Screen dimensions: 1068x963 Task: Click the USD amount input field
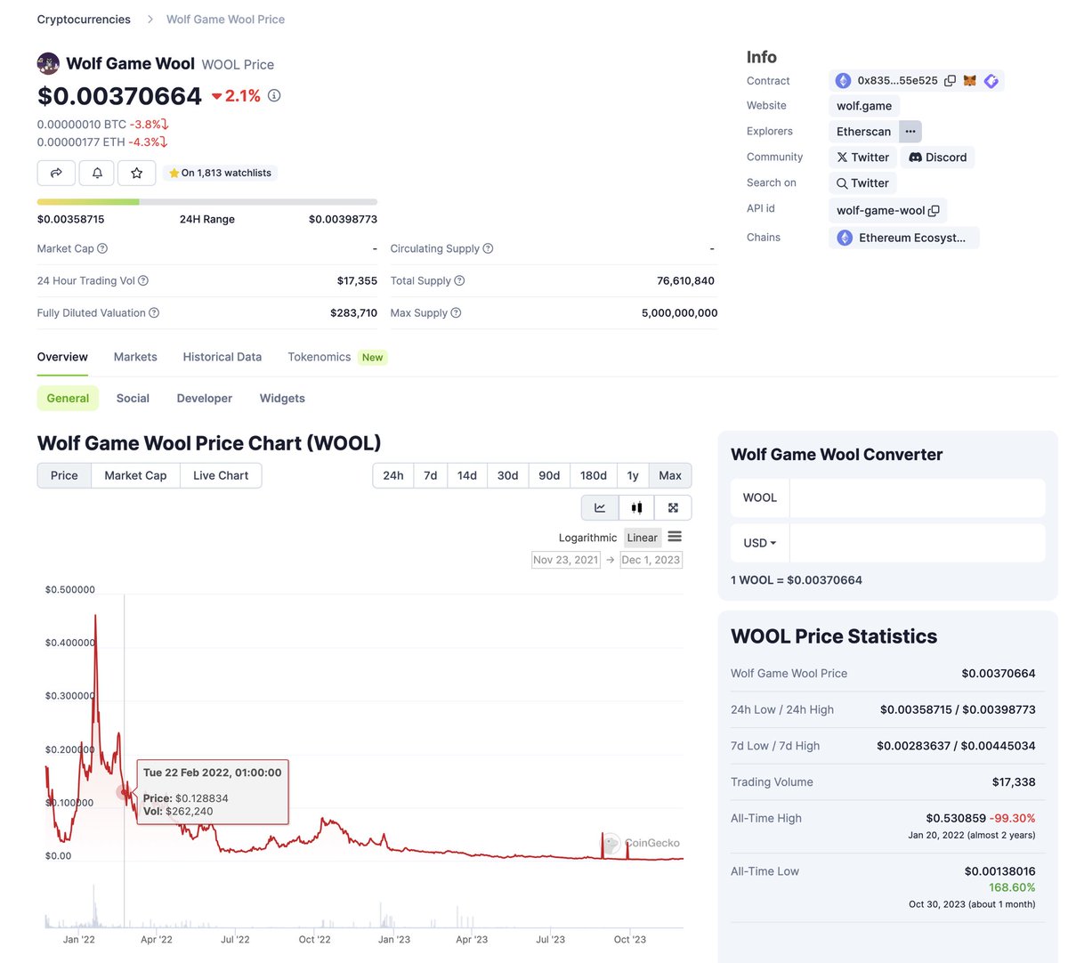(917, 543)
